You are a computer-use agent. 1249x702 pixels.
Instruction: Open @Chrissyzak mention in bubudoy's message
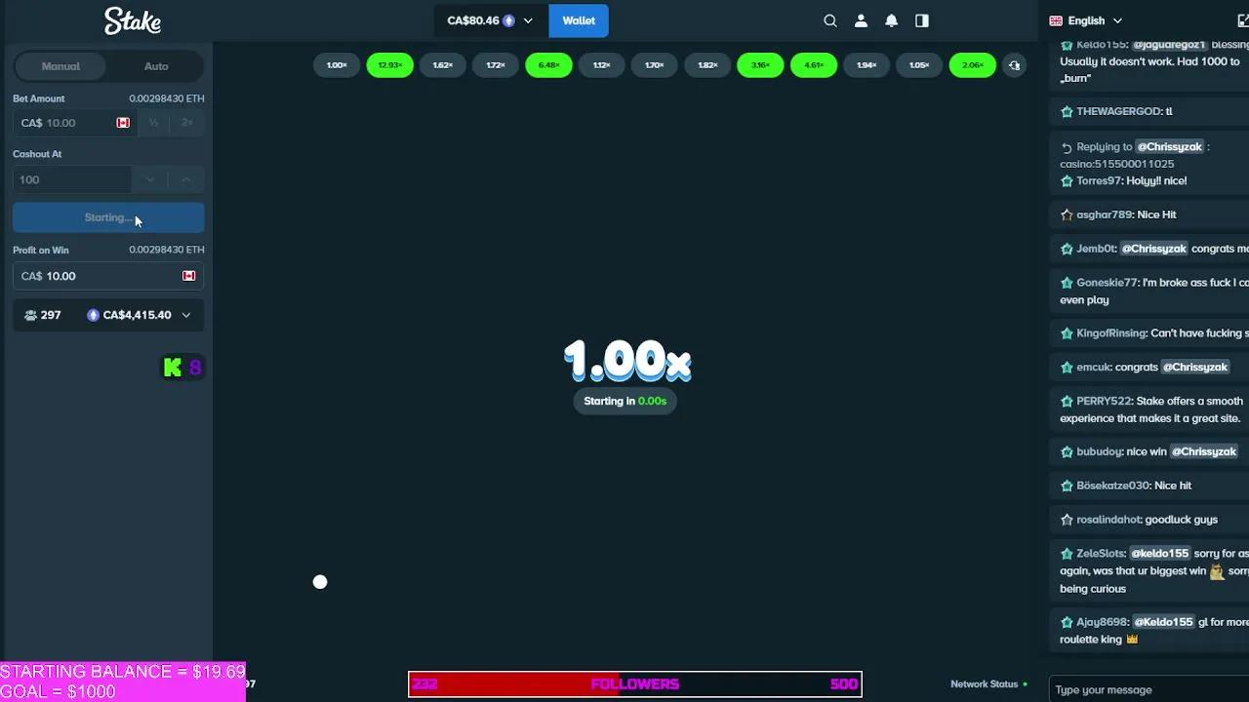[x=1204, y=452]
